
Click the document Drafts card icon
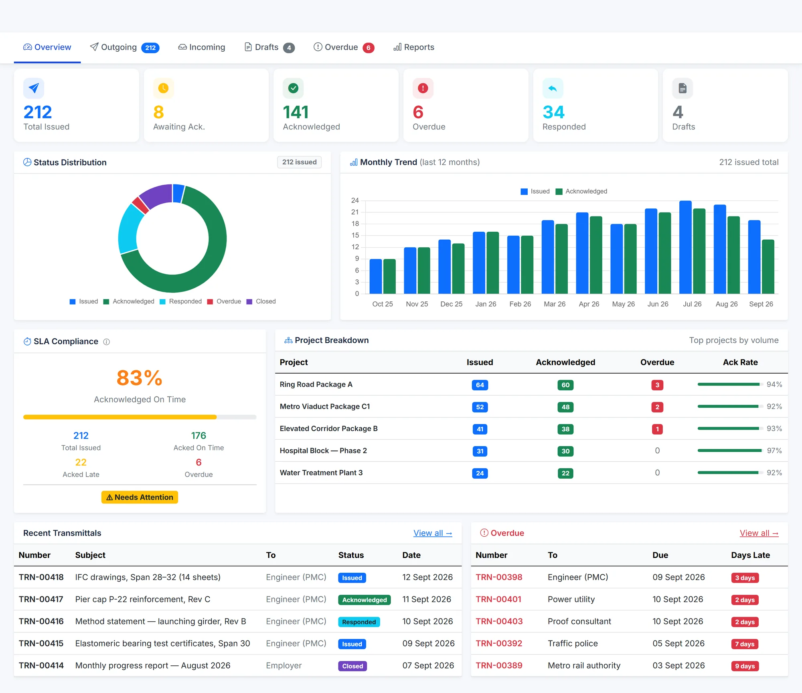pyautogui.click(x=683, y=88)
